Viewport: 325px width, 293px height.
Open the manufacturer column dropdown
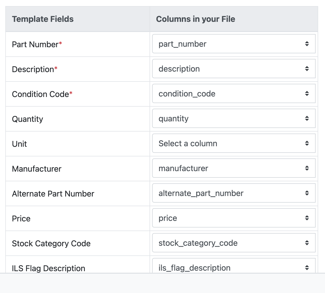click(x=234, y=168)
